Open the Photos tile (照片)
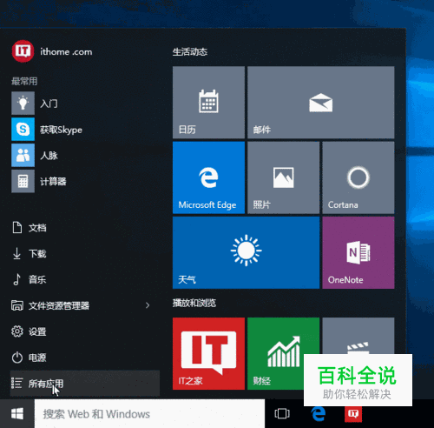Screen dimensions: 434x428 coord(284,177)
